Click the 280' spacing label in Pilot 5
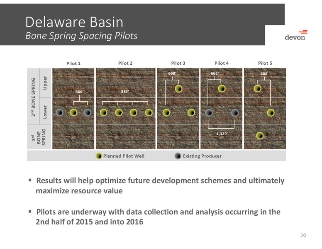322x249 pixels. pyautogui.click(x=264, y=73)
